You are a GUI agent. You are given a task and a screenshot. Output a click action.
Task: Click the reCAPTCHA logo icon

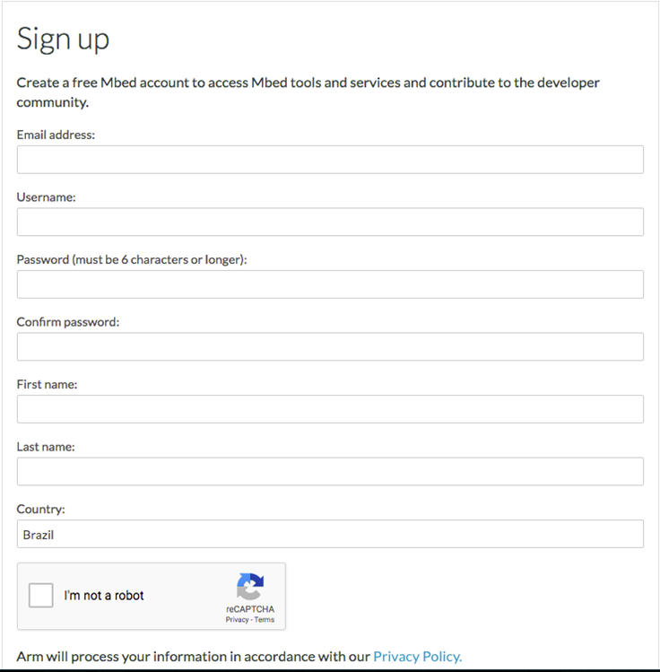[250, 586]
